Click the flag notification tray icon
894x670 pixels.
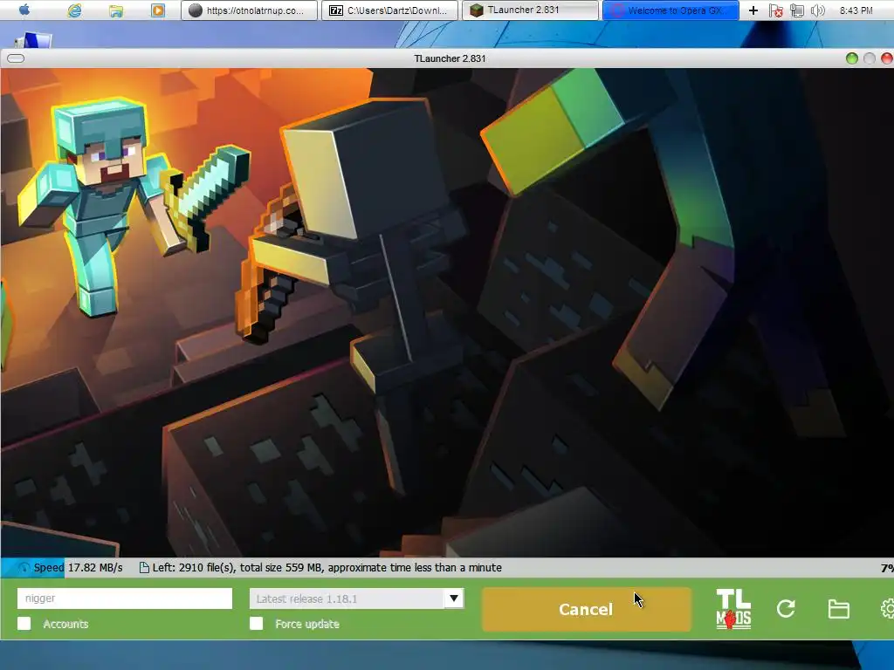(x=775, y=10)
